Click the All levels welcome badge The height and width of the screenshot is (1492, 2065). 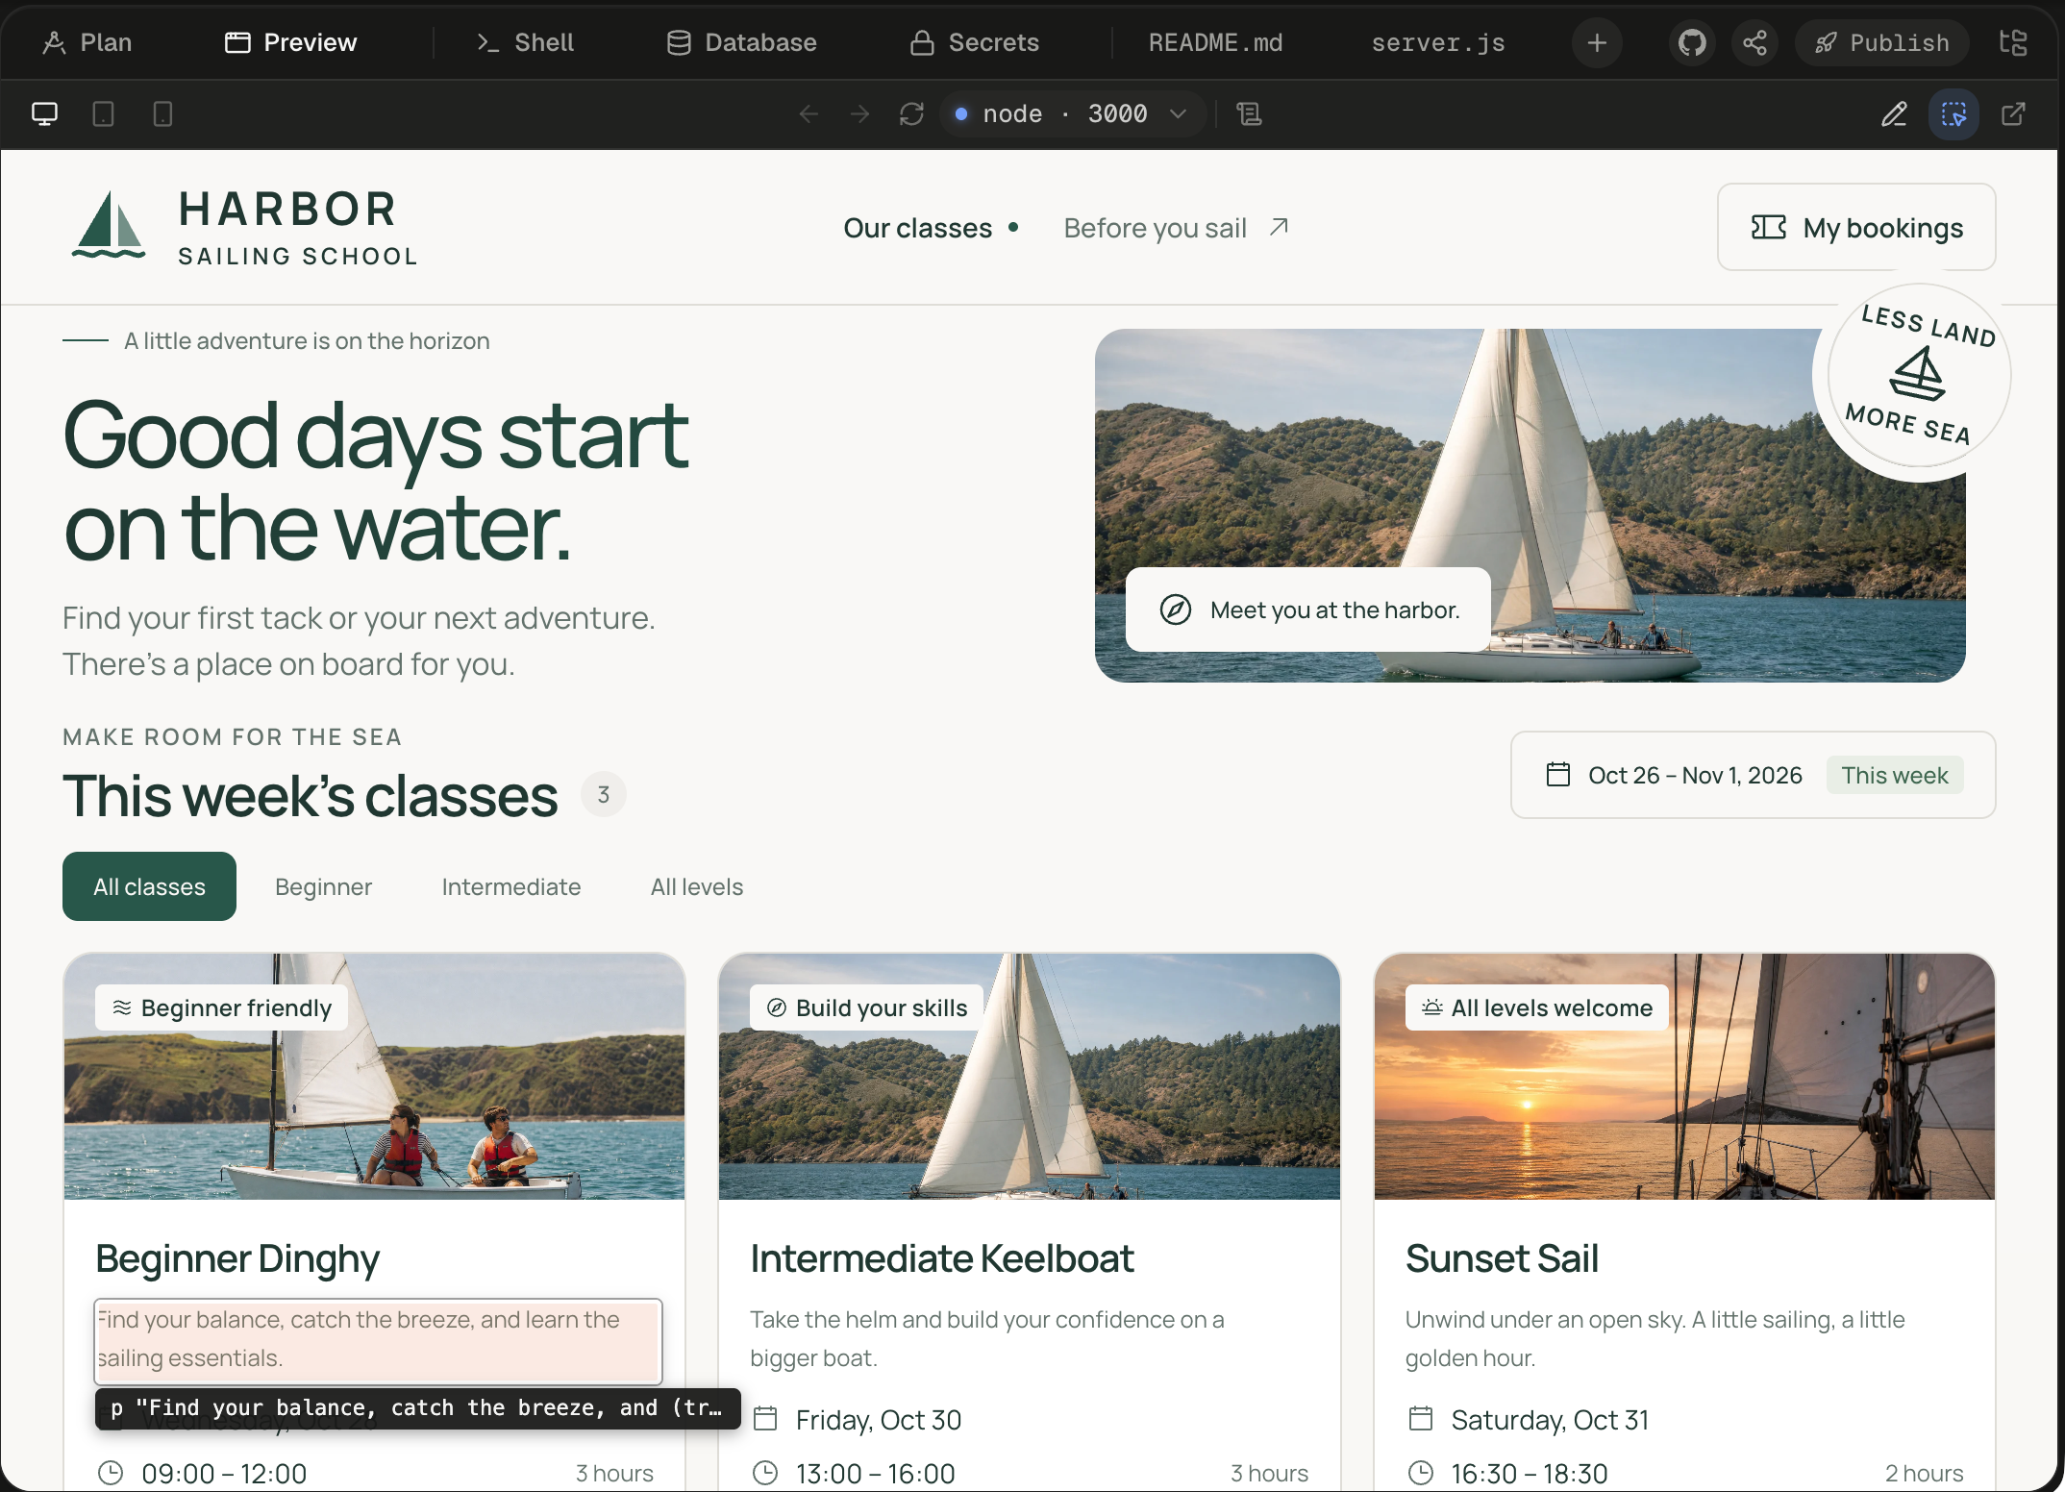click(x=1536, y=1007)
